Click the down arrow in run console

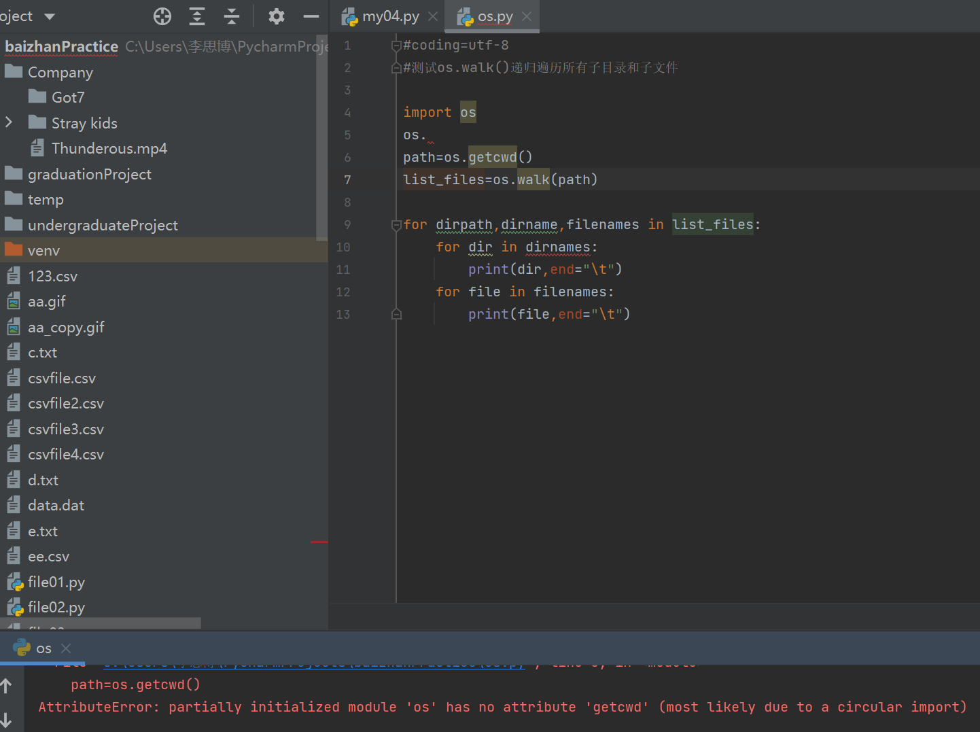(x=7, y=720)
